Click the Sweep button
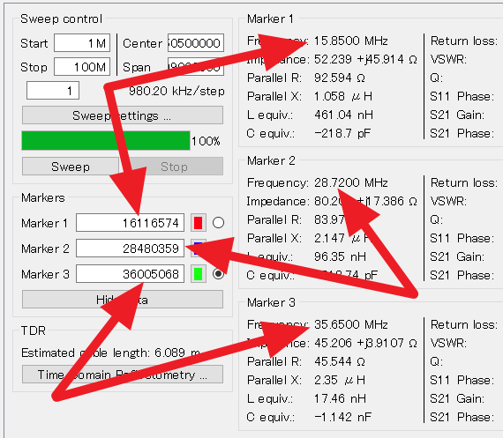The height and width of the screenshot is (438, 503). coord(71,167)
